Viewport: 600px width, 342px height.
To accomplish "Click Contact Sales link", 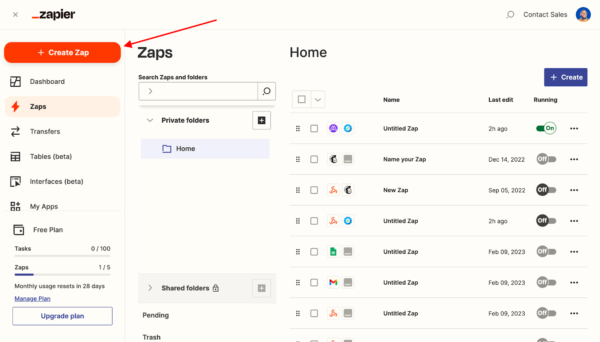I will click(545, 15).
